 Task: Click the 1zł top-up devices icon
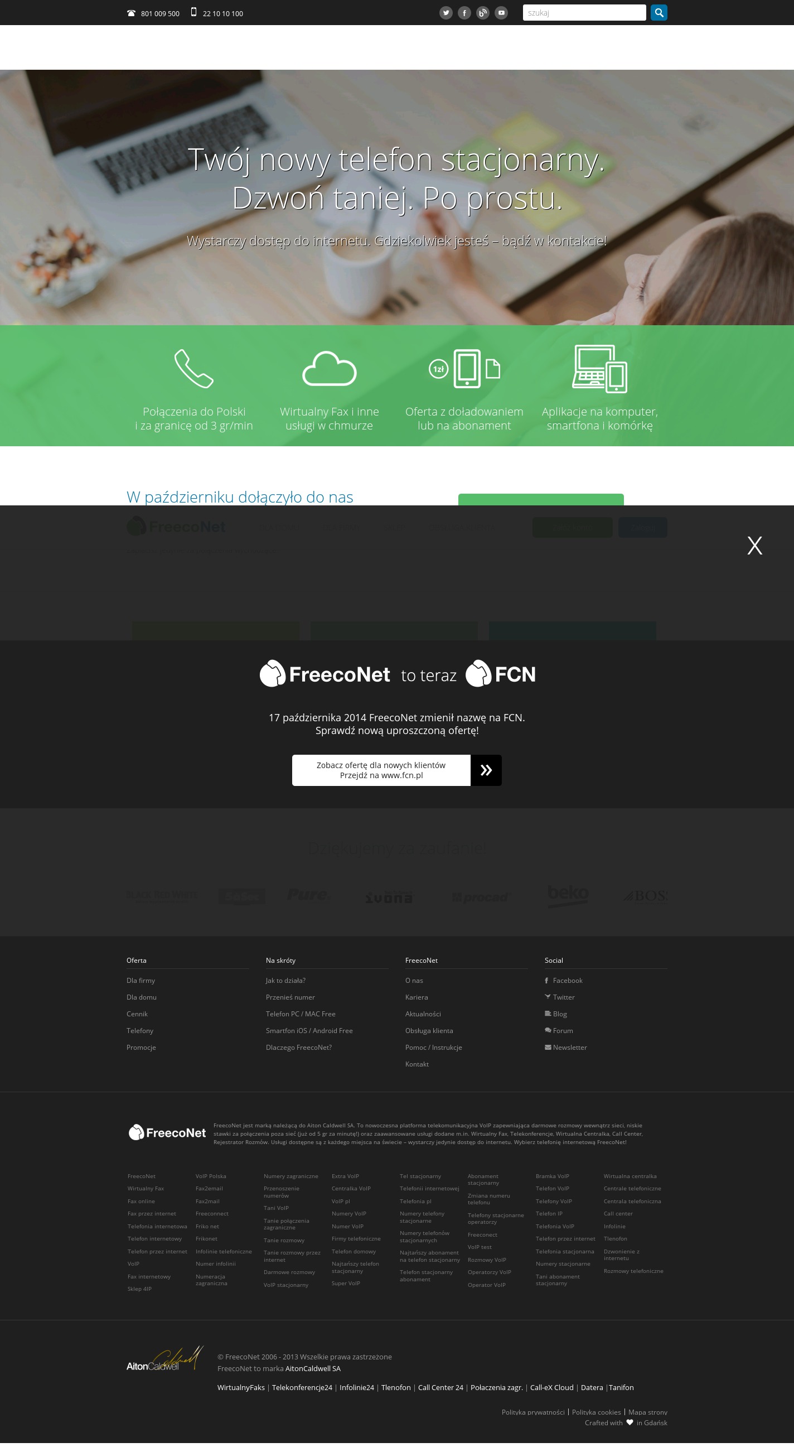click(464, 369)
